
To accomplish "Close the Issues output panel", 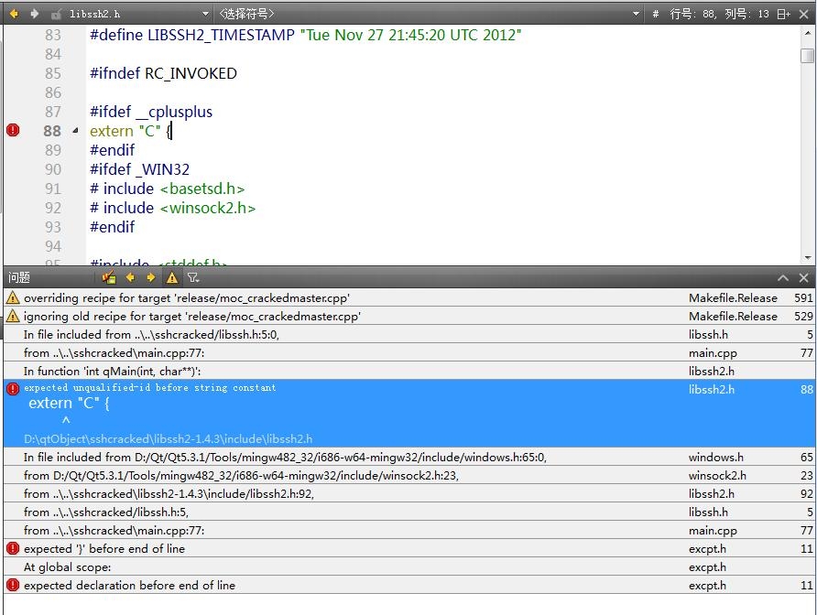I will pyautogui.click(x=804, y=277).
